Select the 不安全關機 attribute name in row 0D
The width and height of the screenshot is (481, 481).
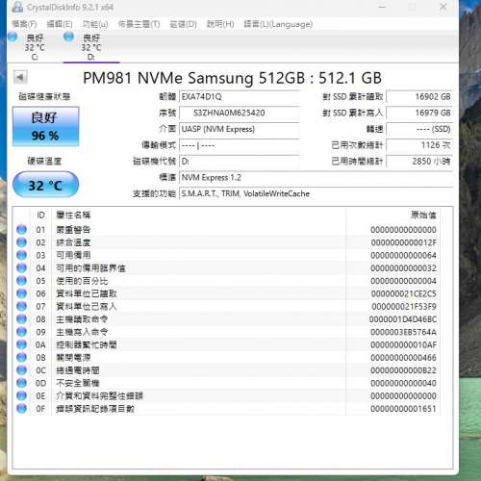pos(78,383)
